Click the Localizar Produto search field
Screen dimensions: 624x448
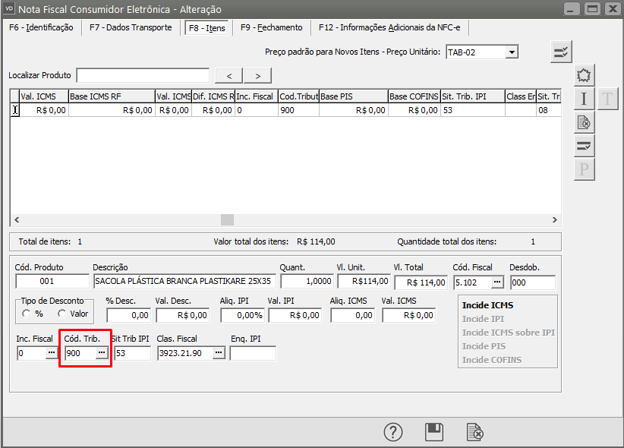tap(143, 75)
